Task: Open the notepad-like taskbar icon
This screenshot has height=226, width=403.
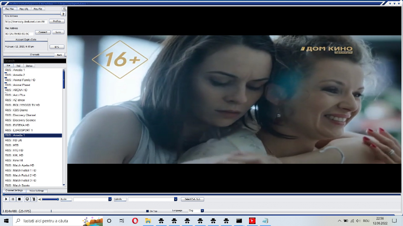Action: tap(265, 221)
